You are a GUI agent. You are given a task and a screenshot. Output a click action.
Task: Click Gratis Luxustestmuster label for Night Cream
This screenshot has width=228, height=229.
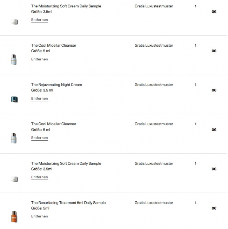click(154, 85)
